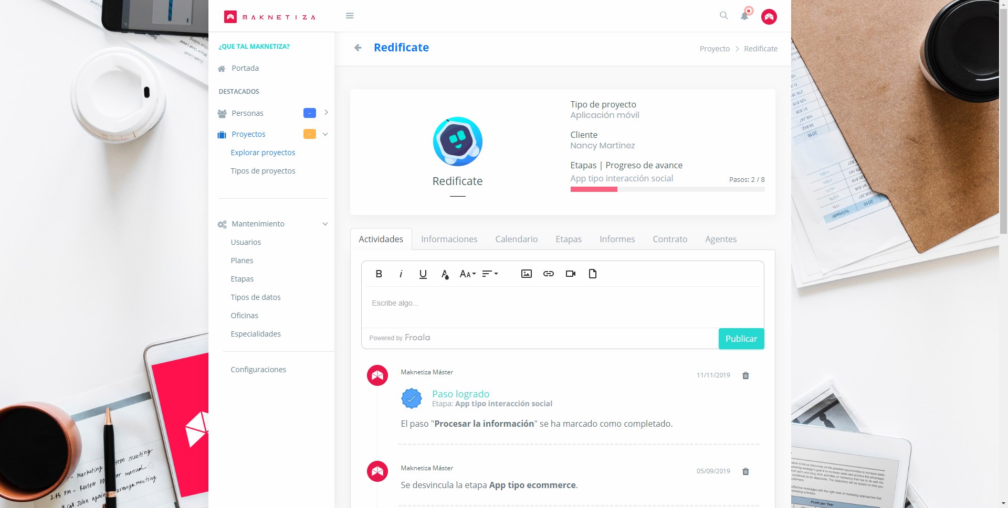Switch to the Etapas tab
Image resolution: width=1008 pixels, height=508 pixels.
click(x=569, y=239)
